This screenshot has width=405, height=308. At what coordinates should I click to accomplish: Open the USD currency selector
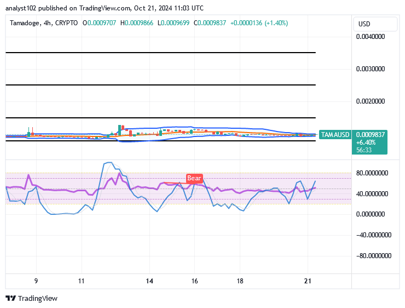click(x=375, y=24)
